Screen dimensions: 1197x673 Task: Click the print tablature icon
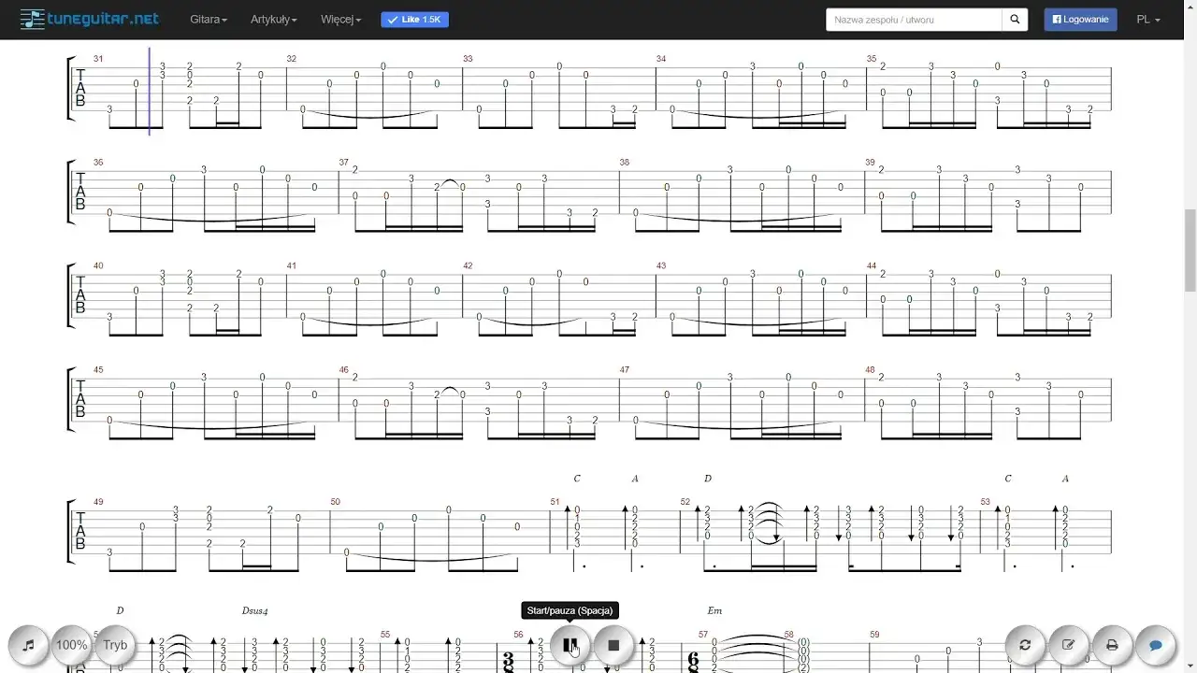(1112, 645)
